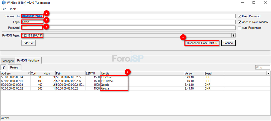
Task: Click the Find search field
Action: coord(263,67)
